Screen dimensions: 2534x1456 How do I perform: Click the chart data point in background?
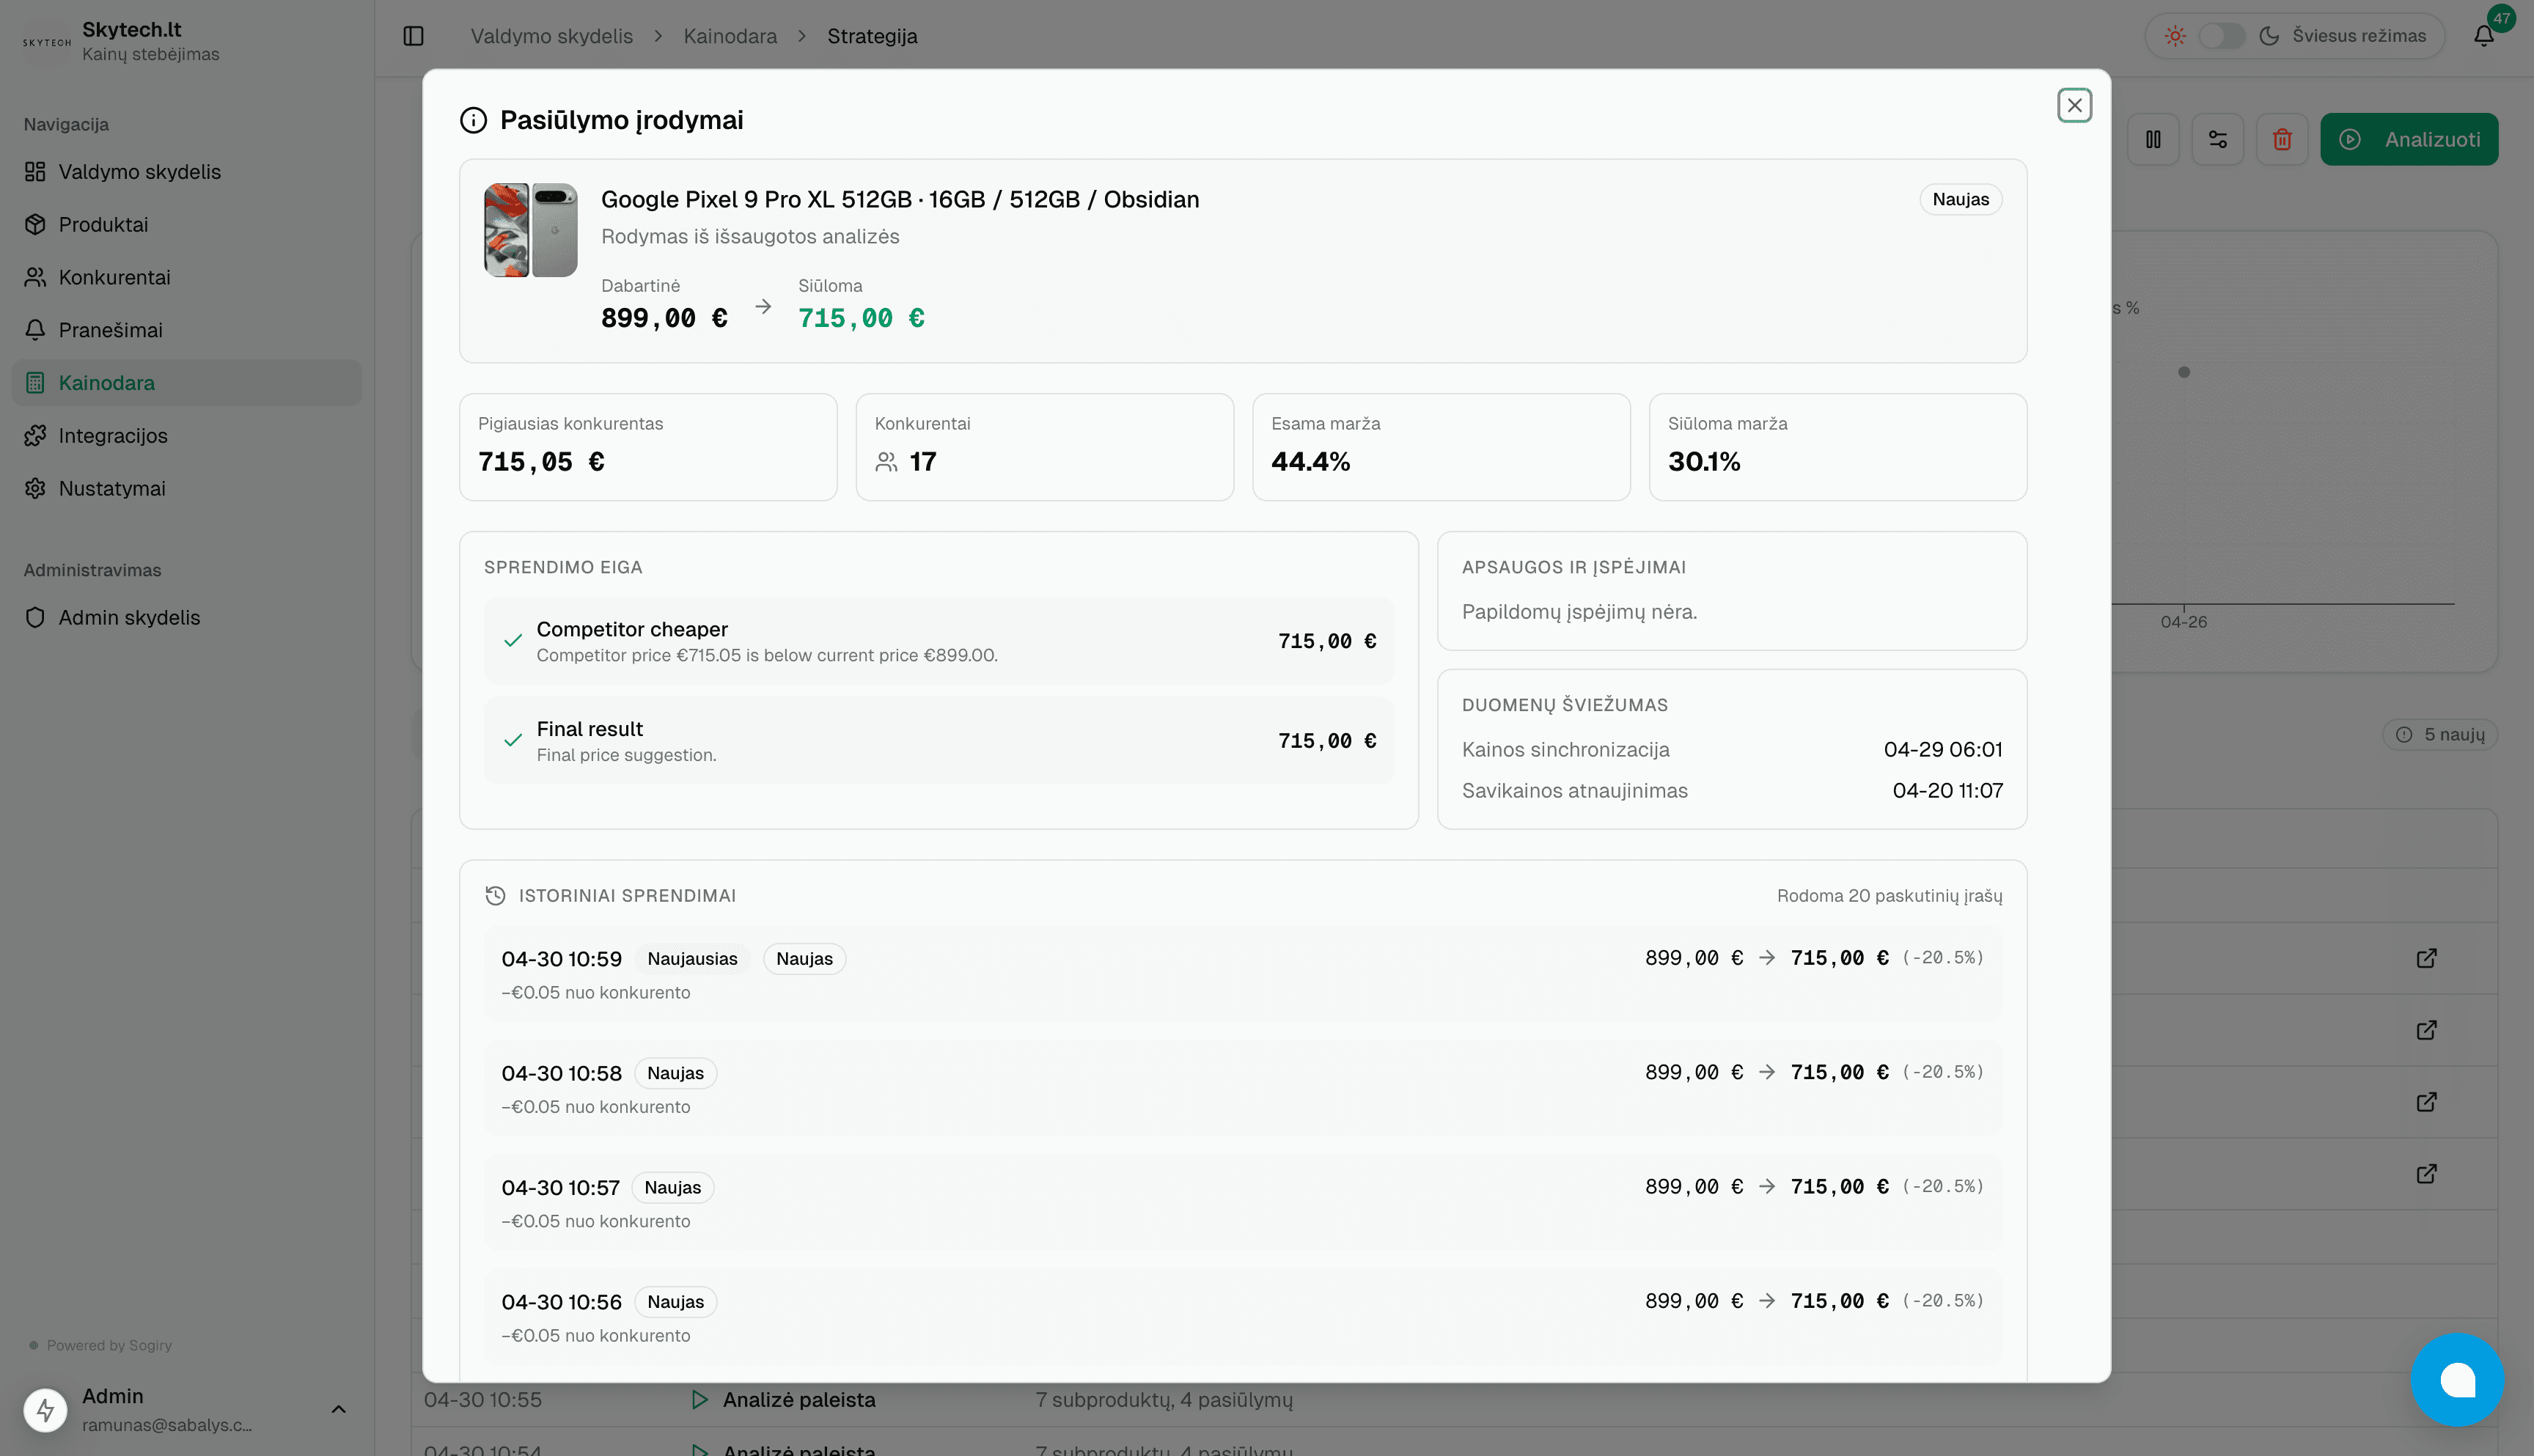pos(2184,372)
